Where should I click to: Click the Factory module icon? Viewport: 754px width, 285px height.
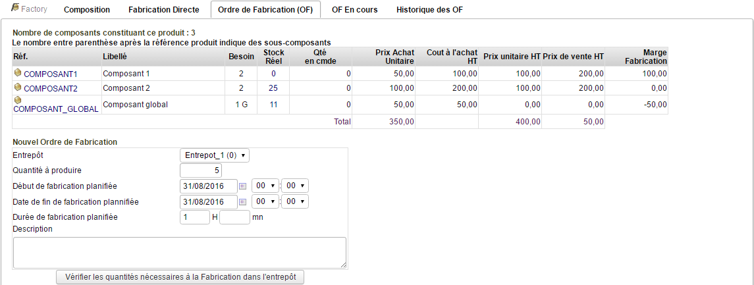point(16,9)
